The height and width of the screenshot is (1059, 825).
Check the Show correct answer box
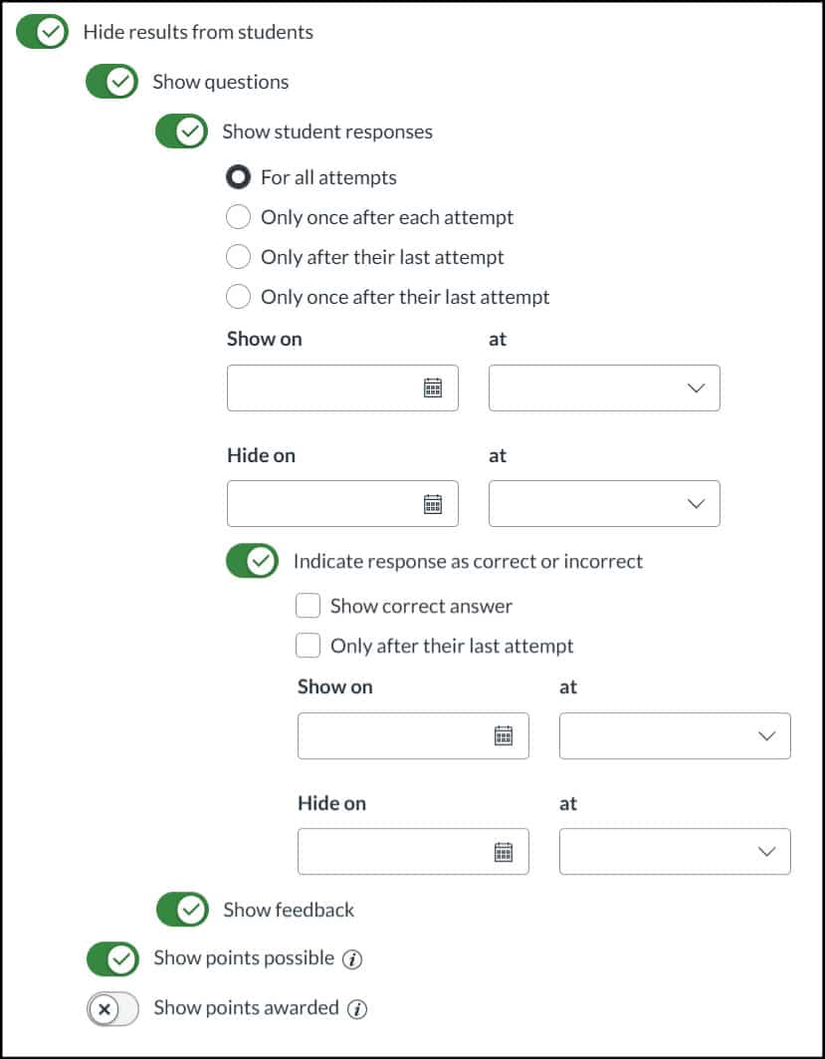point(309,606)
